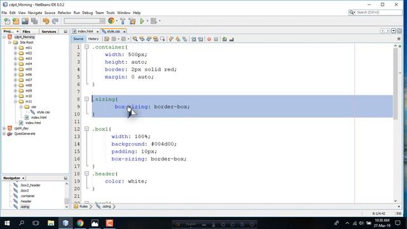Undo the last edit via toolbar
Viewport: 407px width, 229px height.
46,21
